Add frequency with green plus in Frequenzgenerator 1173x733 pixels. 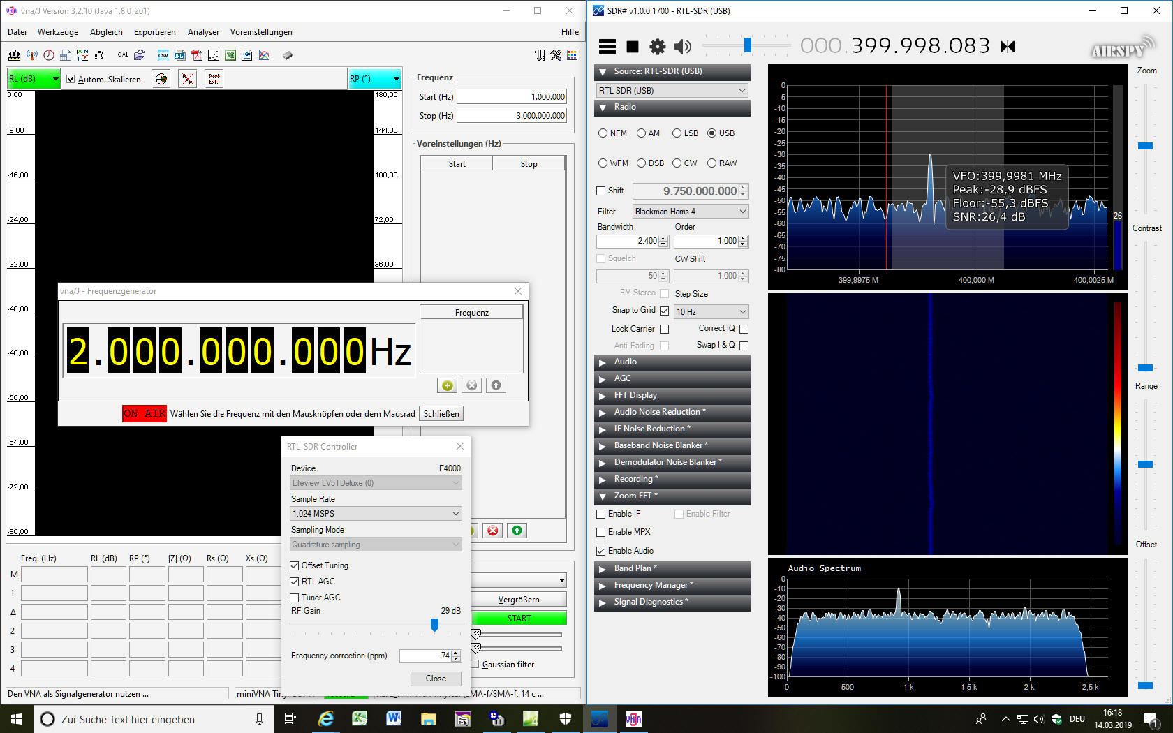pyautogui.click(x=448, y=385)
